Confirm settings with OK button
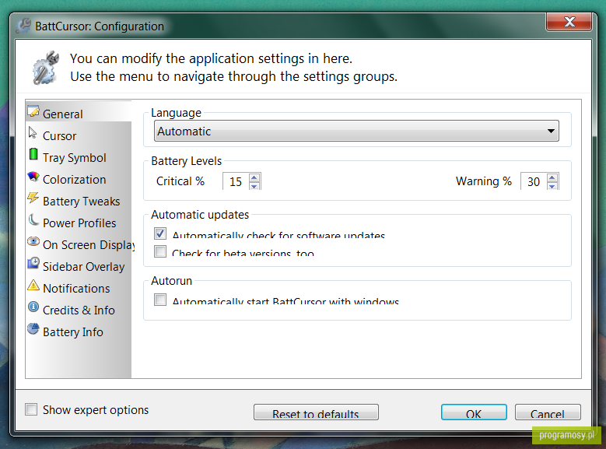The height and width of the screenshot is (449, 606). coord(474,412)
